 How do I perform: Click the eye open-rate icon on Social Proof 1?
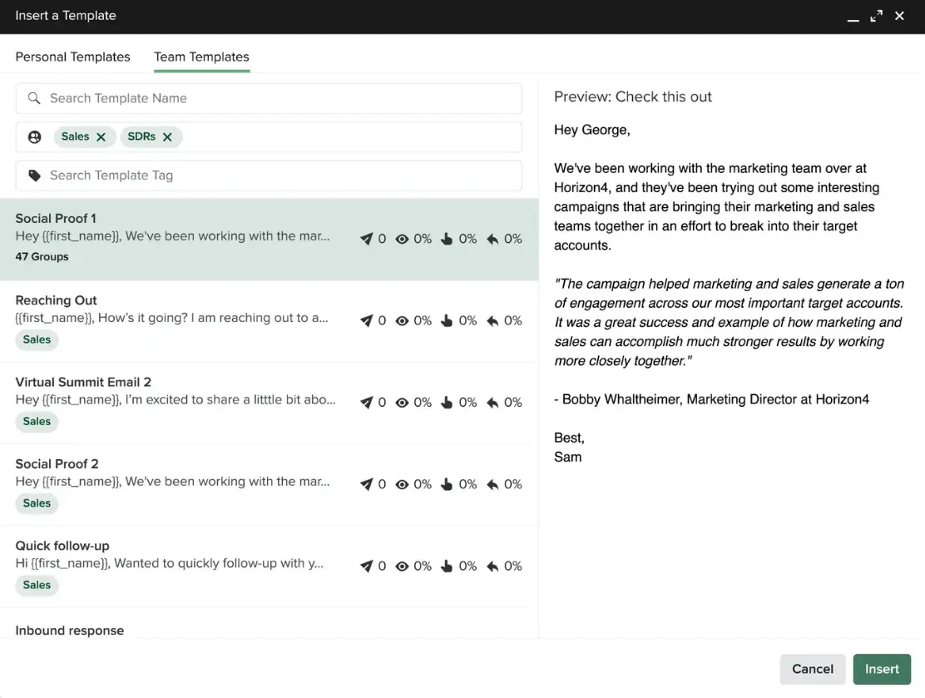click(x=402, y=239)
